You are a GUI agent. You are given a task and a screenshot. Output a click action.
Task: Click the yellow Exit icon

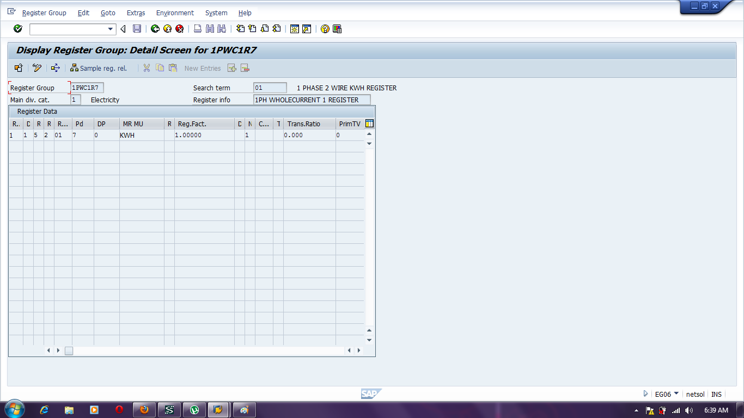[167, 29]
